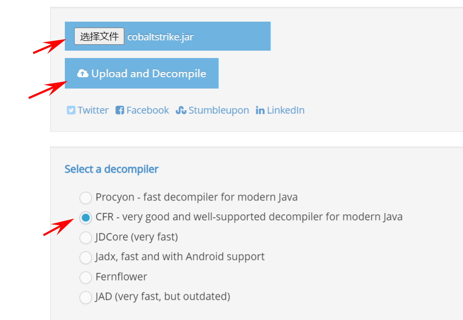Screen dimensions: 463x320
Task: Pick the JDCore radio button
Action: click(x=86, y=237)
